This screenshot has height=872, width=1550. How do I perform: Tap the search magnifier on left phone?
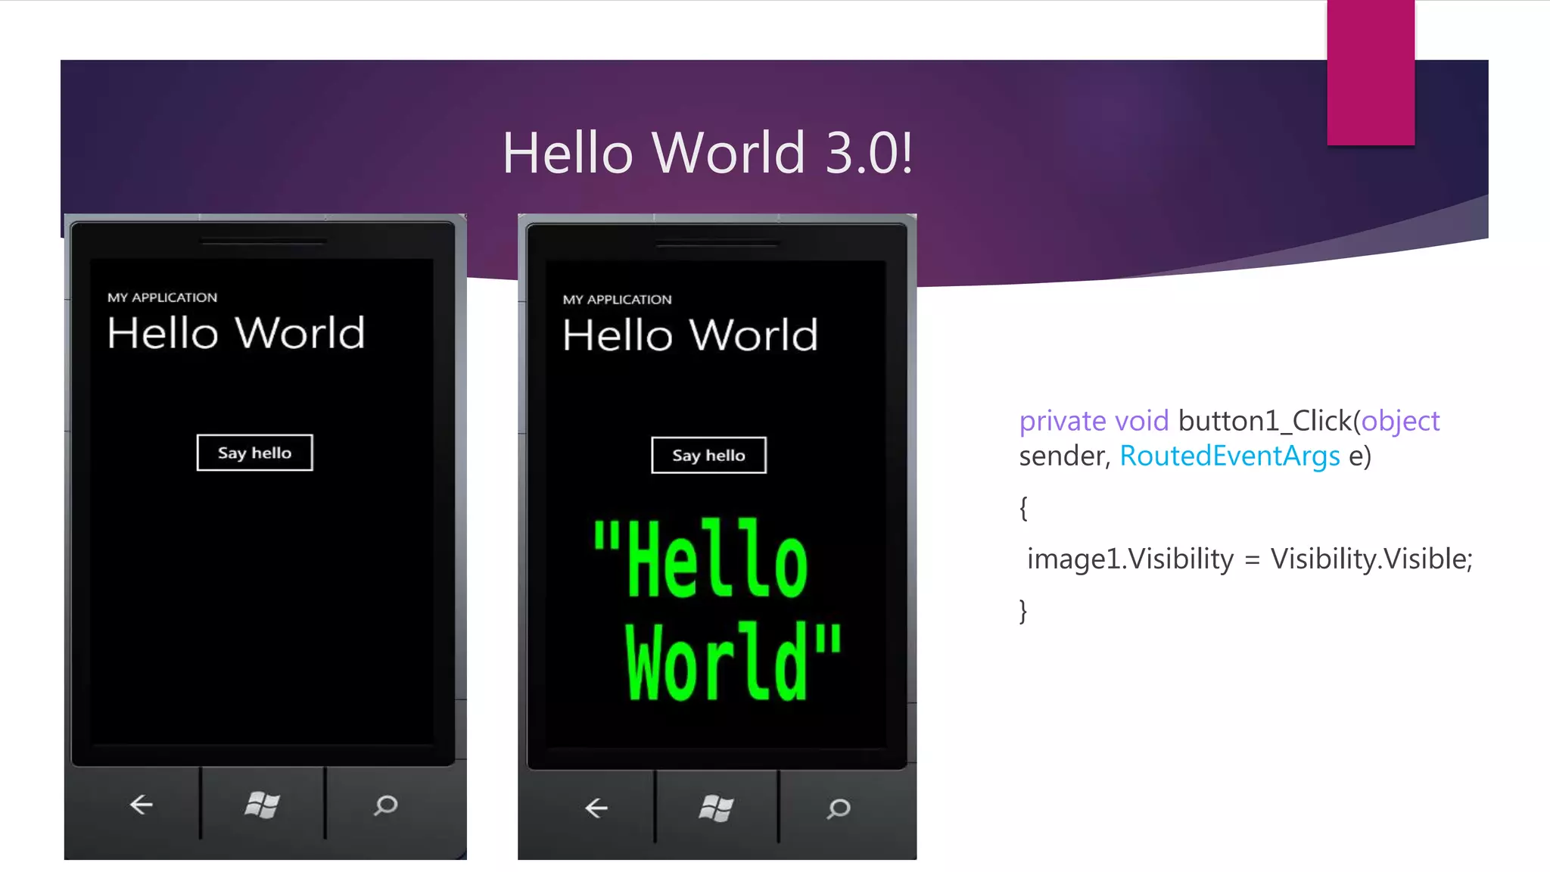coord(385,805)
